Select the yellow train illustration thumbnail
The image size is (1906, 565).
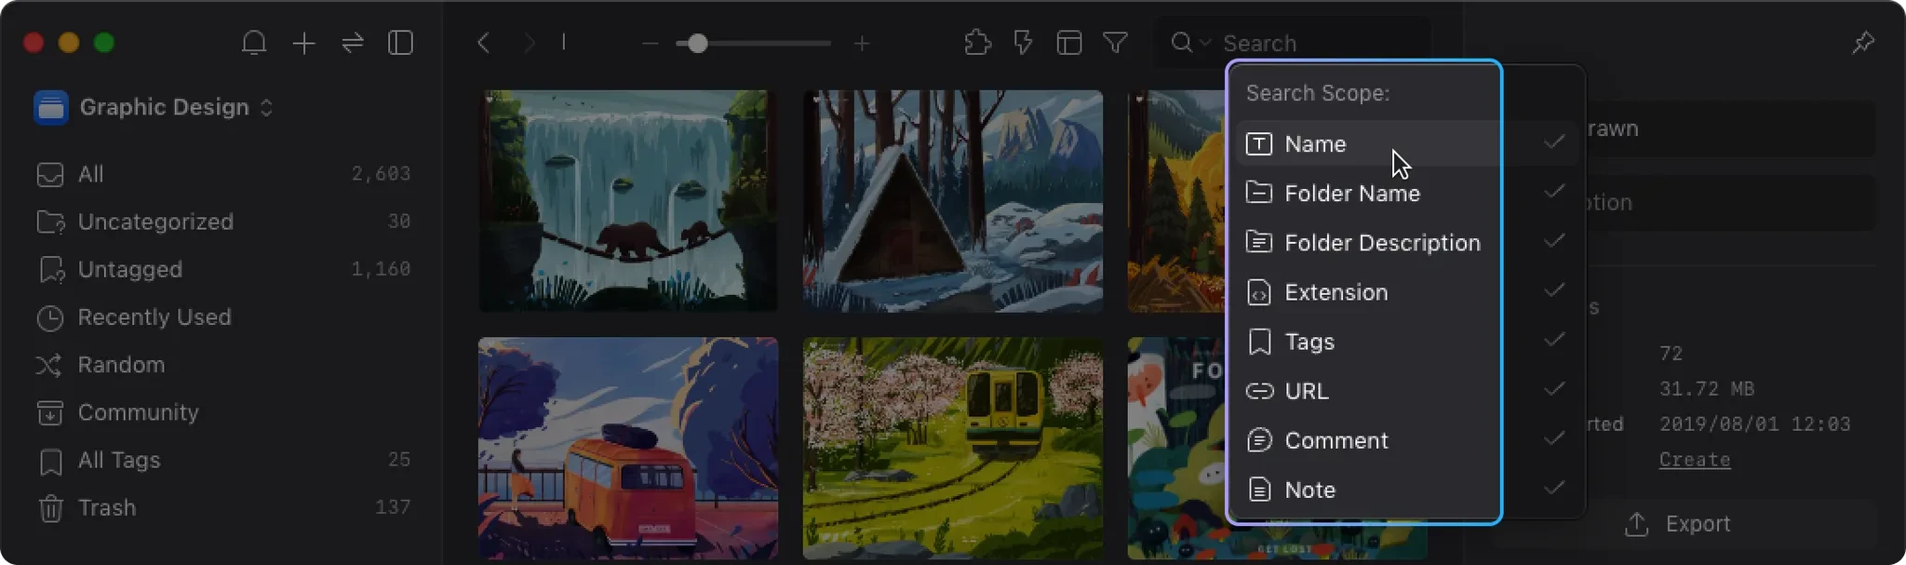(x=953, y=449)
